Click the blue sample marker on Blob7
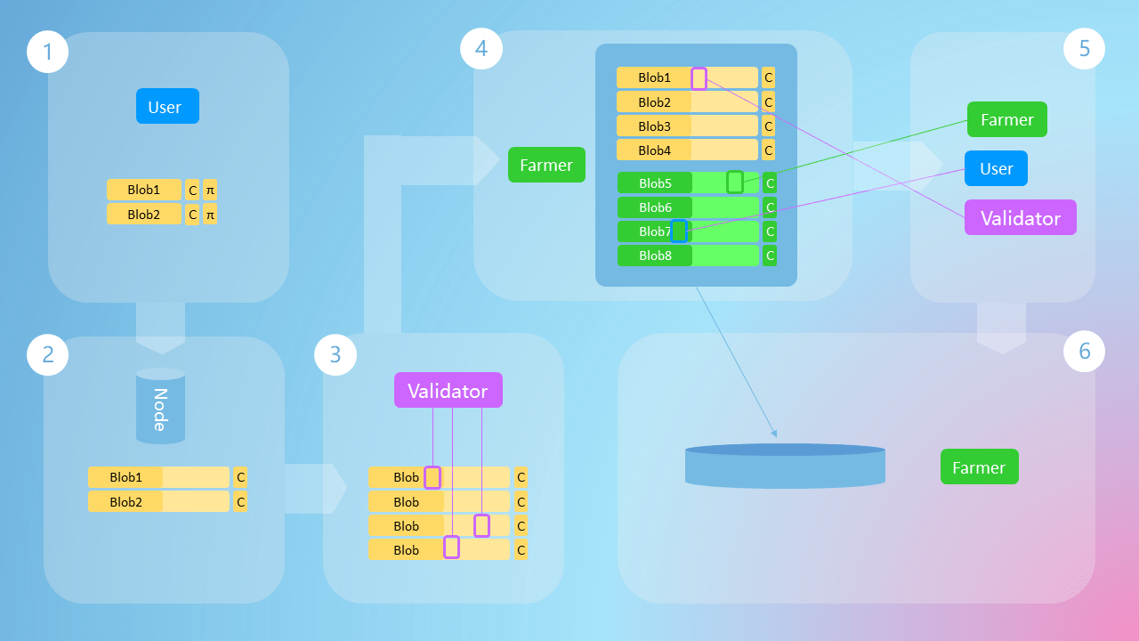This screenshot has height=641, width=1139. pos(679,231)
